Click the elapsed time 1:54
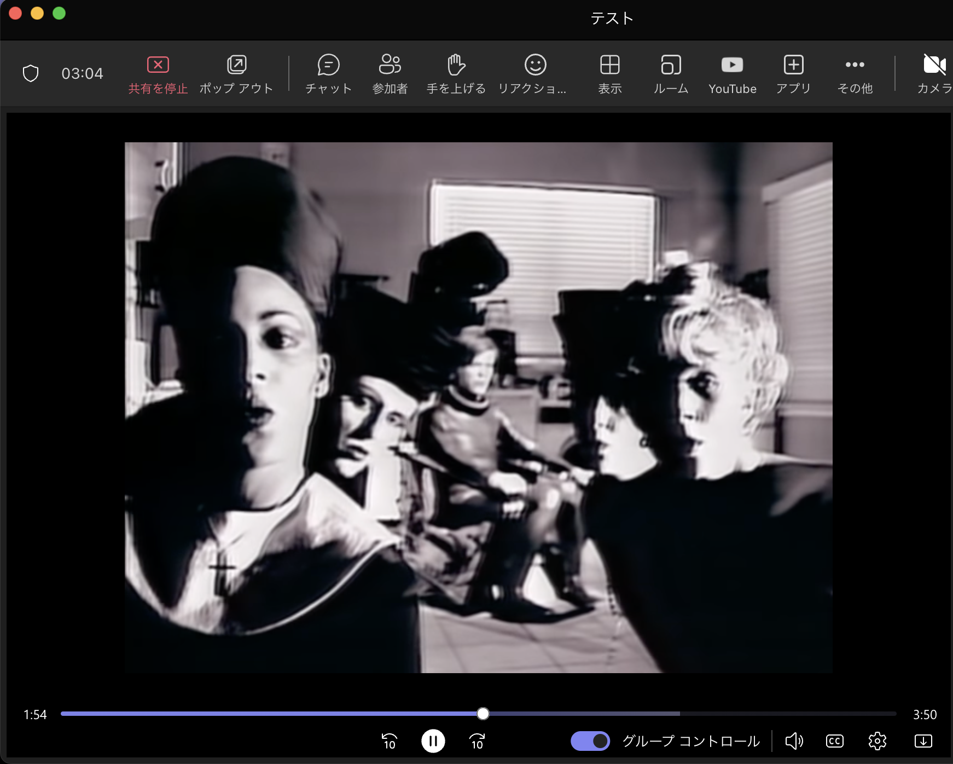 tap(35, 715)
